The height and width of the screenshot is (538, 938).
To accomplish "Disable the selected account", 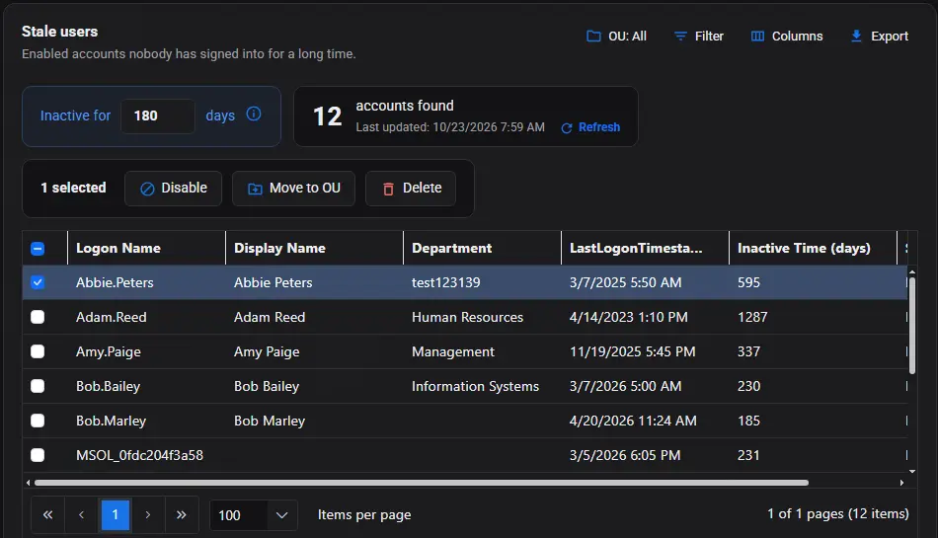I will pos(174,189).
